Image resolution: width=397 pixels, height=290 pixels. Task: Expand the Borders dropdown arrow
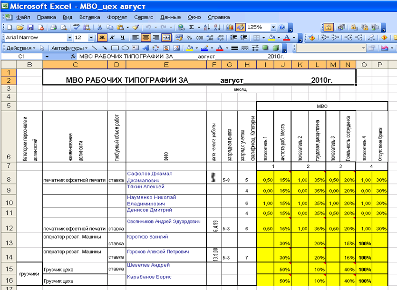tap(263, 38)
